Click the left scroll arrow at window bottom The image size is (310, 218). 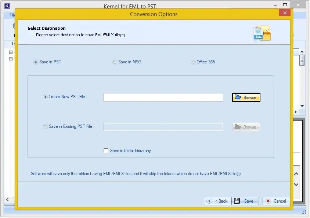tap(7, 200)
